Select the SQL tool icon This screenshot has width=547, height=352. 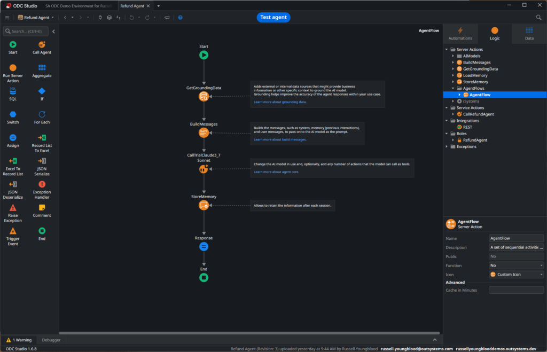13,91
